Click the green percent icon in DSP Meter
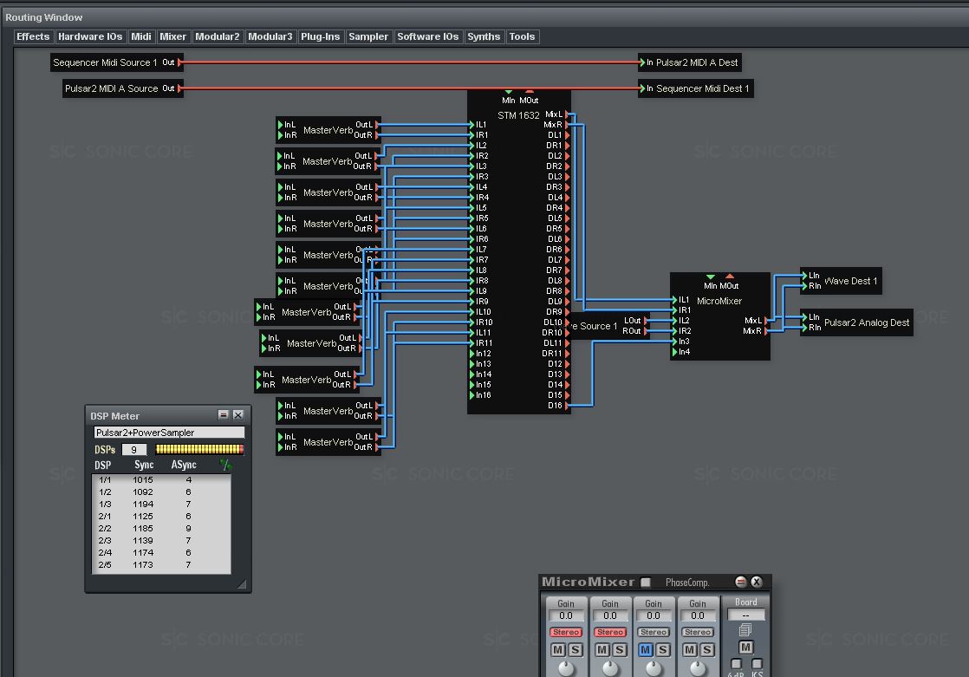The width and height of the screenshot is (969, 677). point(225,465)
